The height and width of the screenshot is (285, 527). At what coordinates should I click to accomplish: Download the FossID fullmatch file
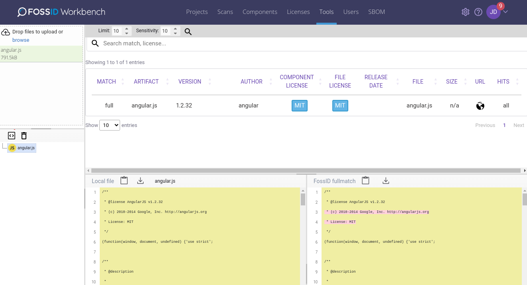pyautogui.click(x=386, y=181)
